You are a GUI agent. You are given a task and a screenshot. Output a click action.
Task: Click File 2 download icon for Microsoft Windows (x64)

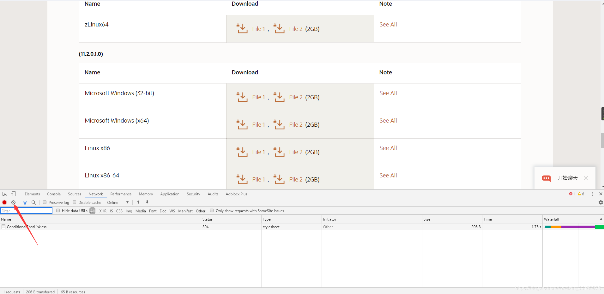coord(279,124)
